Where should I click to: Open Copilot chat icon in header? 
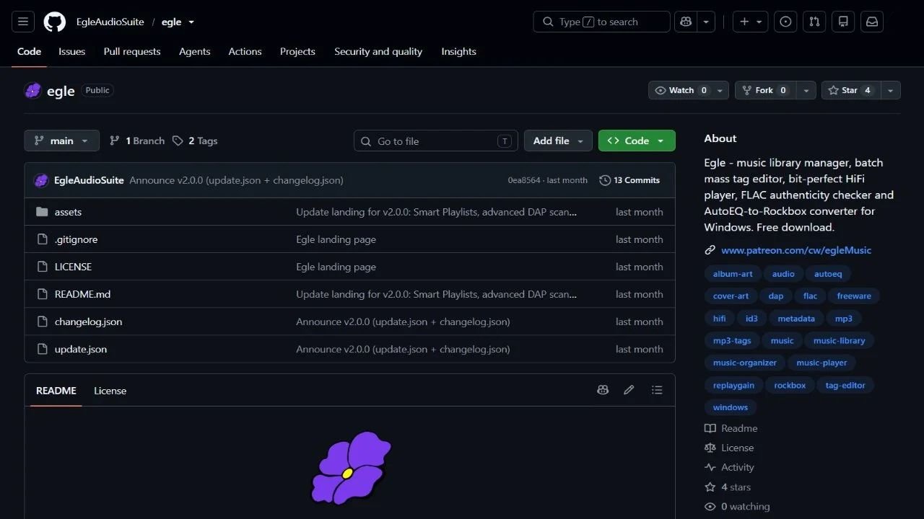686,22
